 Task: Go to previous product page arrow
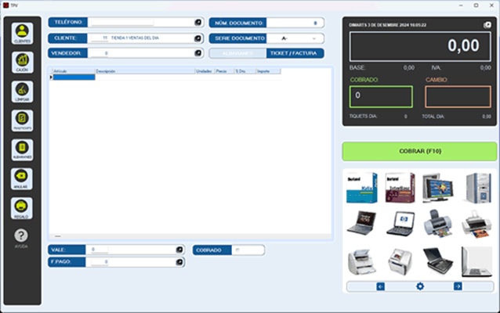pos(380,286)
